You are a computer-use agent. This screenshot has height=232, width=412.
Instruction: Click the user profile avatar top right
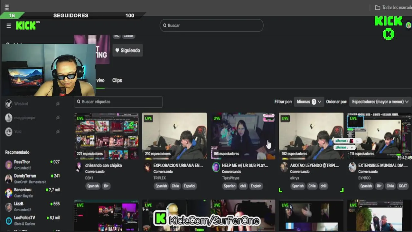click(408, 25)
